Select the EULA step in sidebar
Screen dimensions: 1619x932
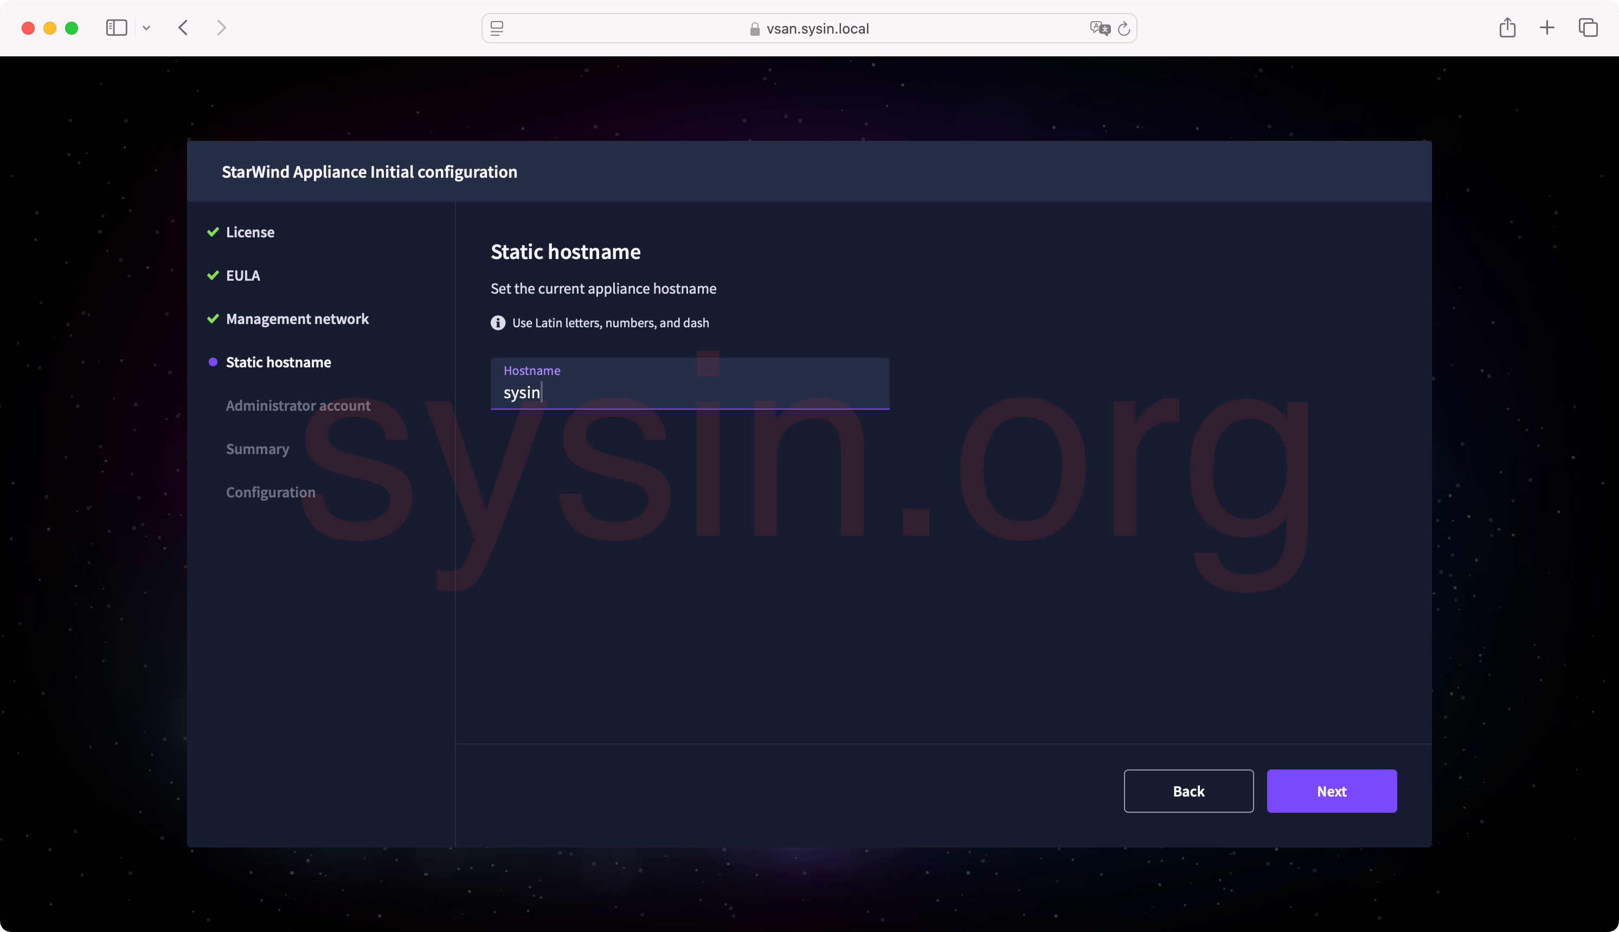(x=243, y=276)
